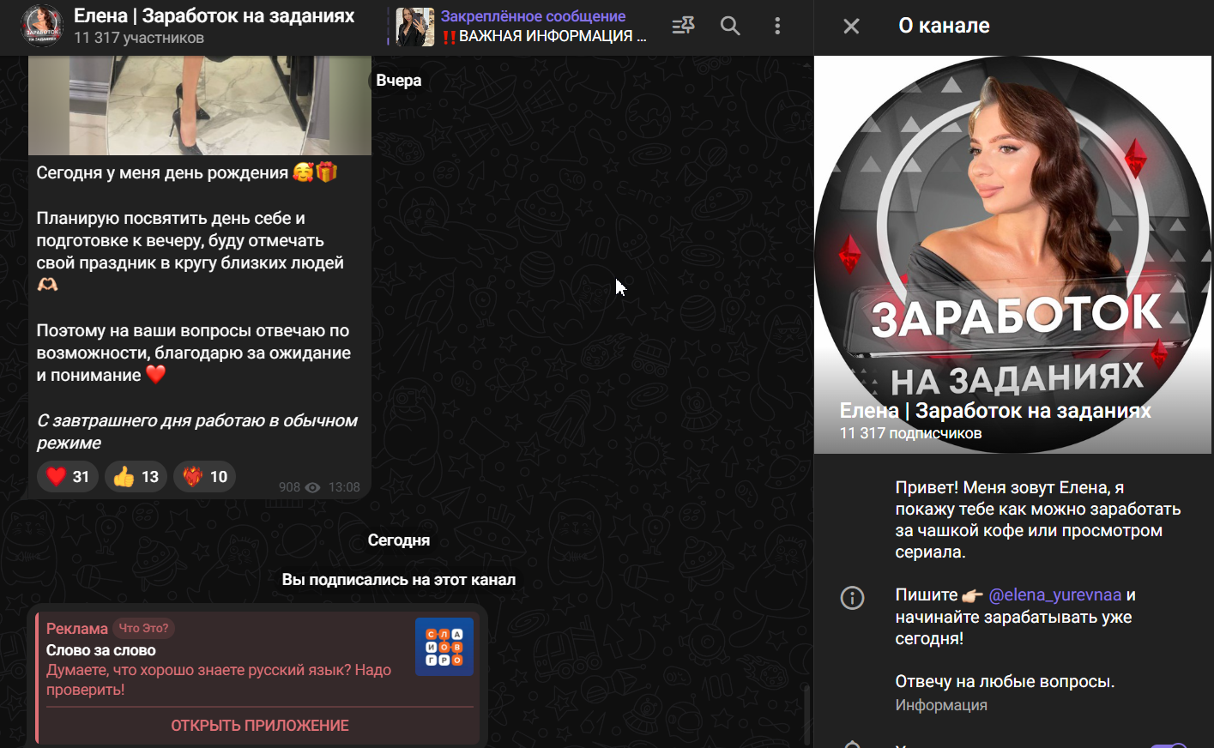Click the channel avatar in chat header
This screenshot has height=748, width=1214.
[x=41, y=26]
